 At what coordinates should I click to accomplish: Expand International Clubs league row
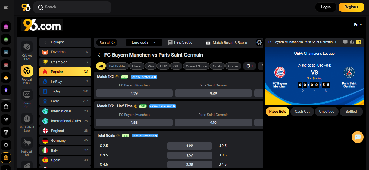(65, 121)
